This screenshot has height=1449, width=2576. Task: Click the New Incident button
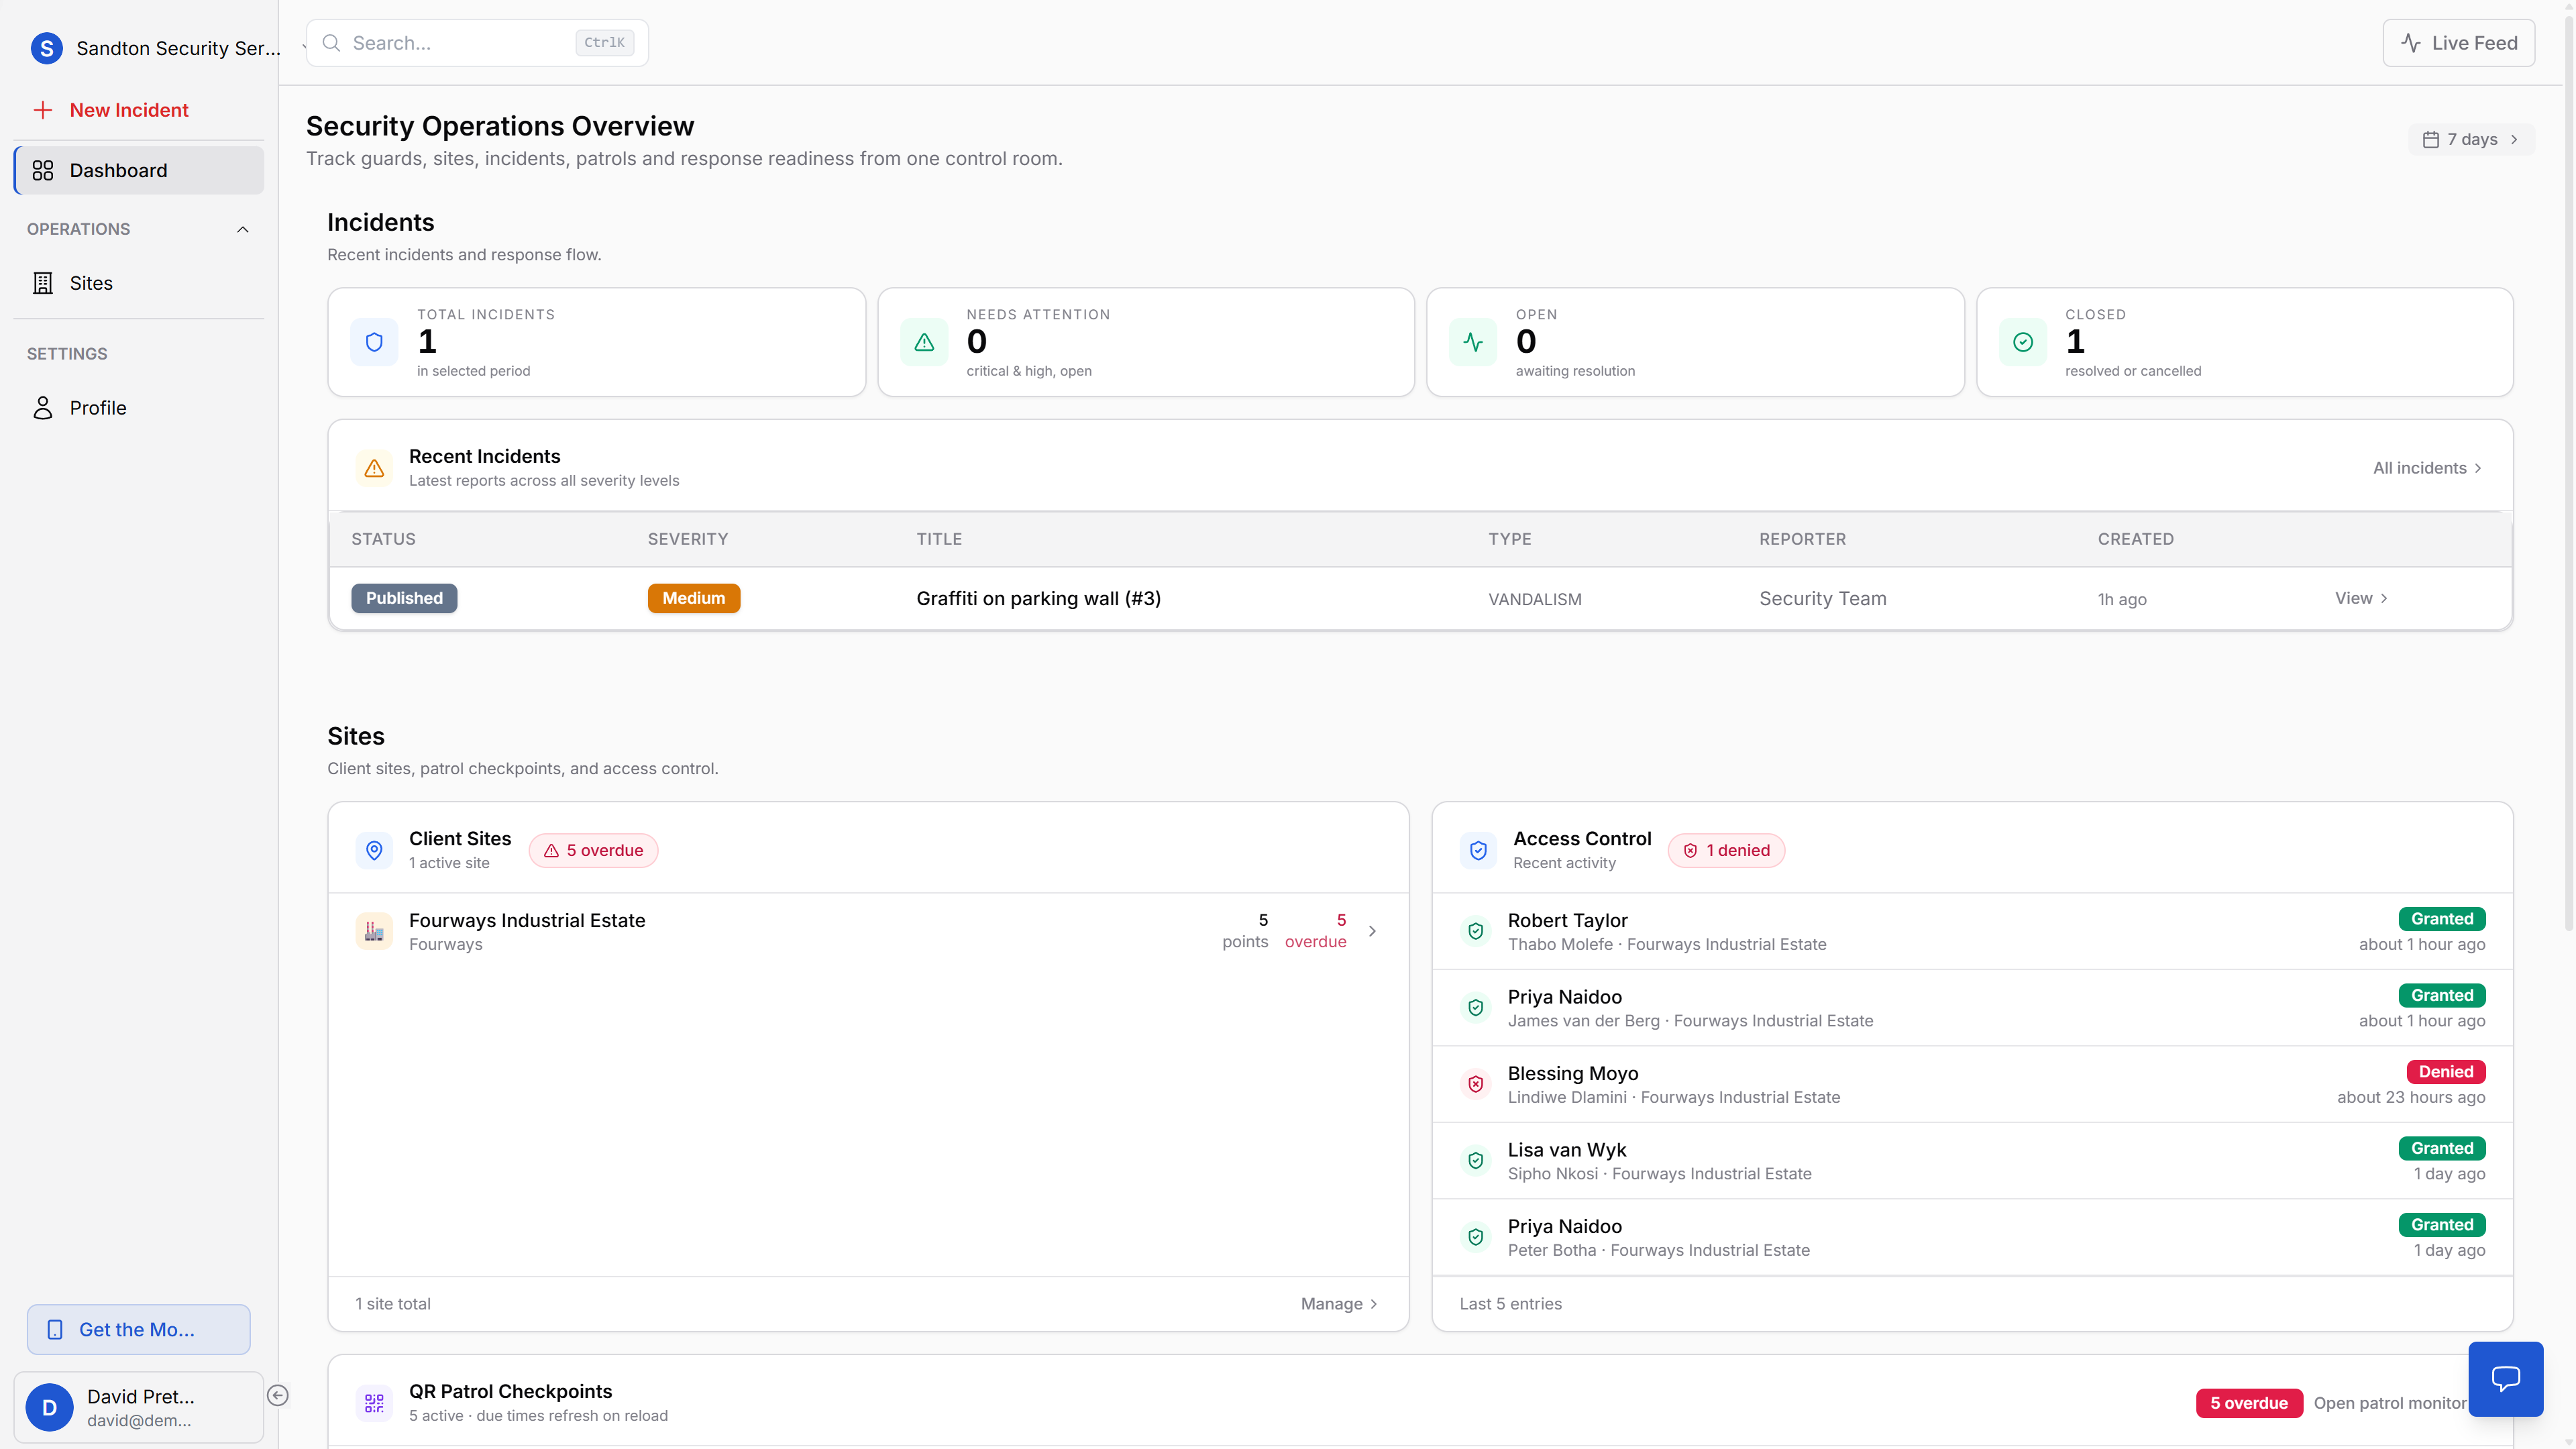128,110
